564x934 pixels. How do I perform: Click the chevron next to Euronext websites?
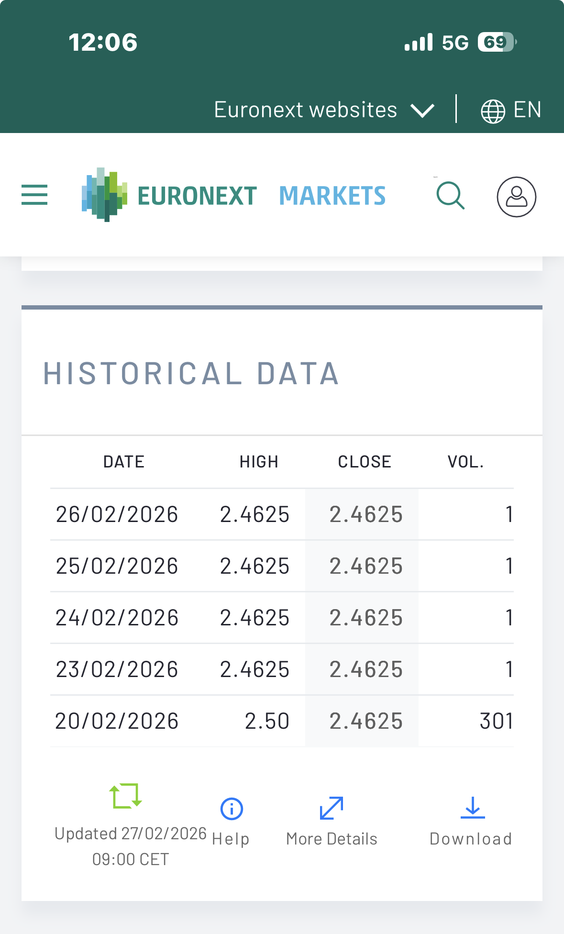point(422,111)
